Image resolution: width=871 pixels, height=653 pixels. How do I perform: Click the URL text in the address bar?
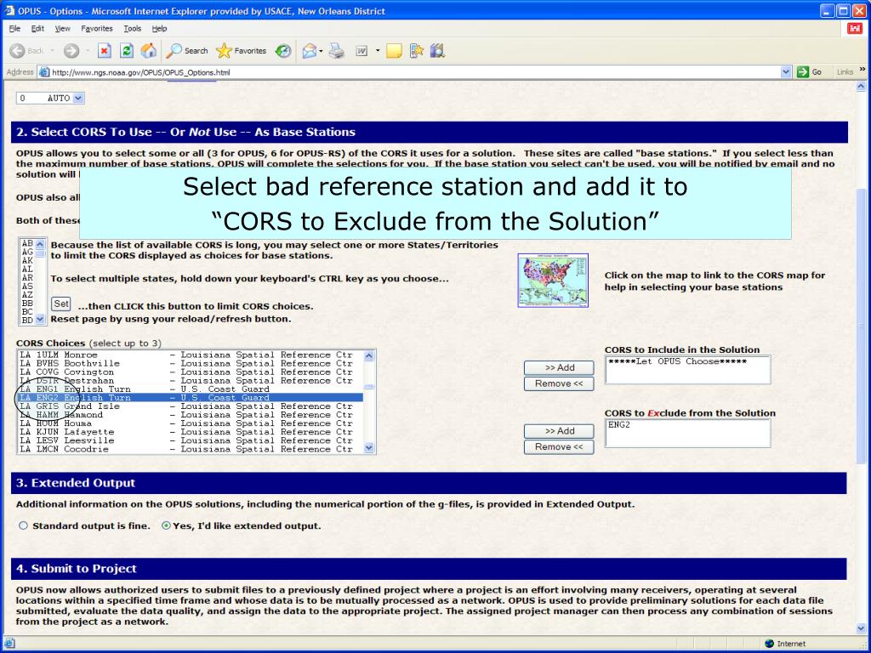pyautogui.click(x=140, y=72)
